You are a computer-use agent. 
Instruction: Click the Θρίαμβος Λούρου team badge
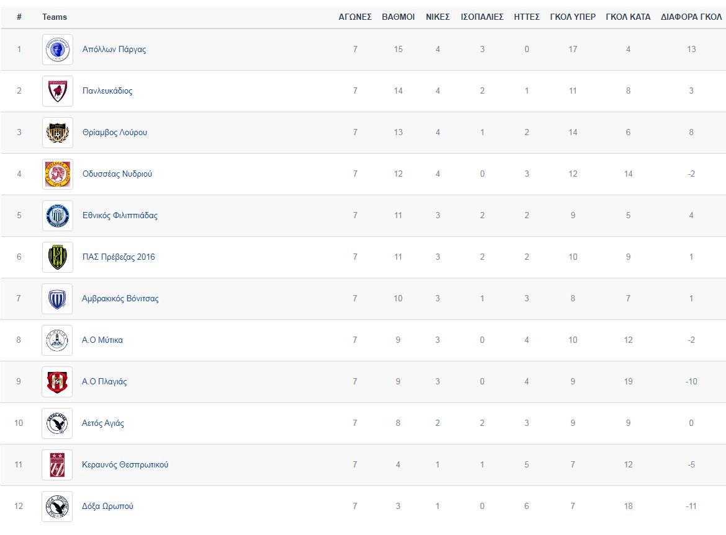57,133
